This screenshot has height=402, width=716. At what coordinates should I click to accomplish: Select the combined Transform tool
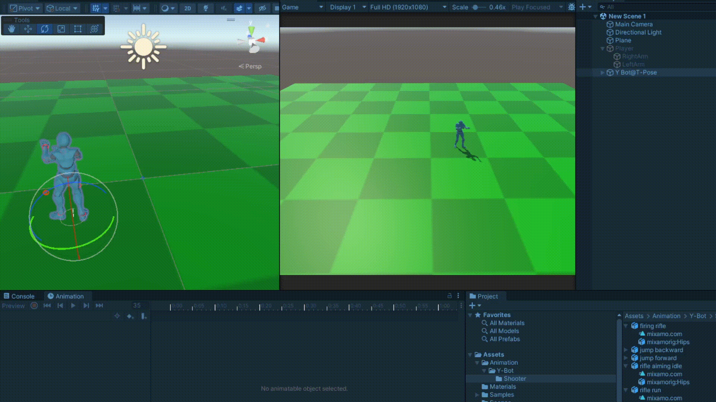tap(94, 29)
